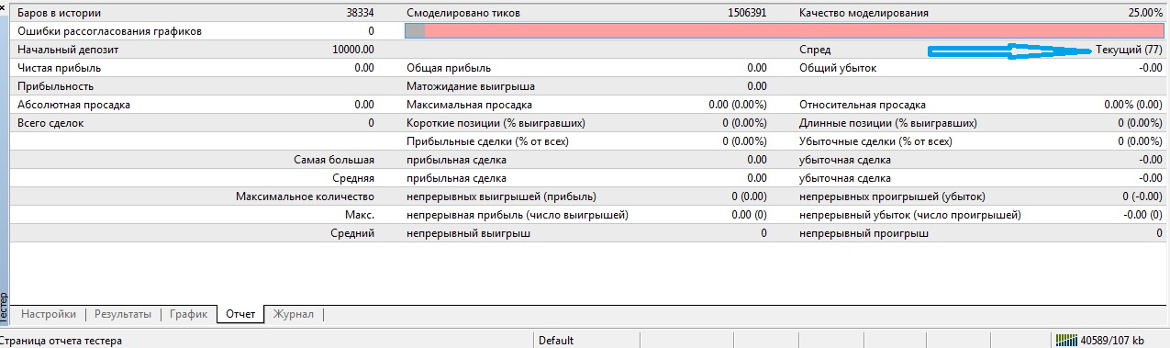The width and height of the screenshot is (1170, 348).
Task: Click непрерывных проигрышей (убыток) label
Action: (892, 196)
